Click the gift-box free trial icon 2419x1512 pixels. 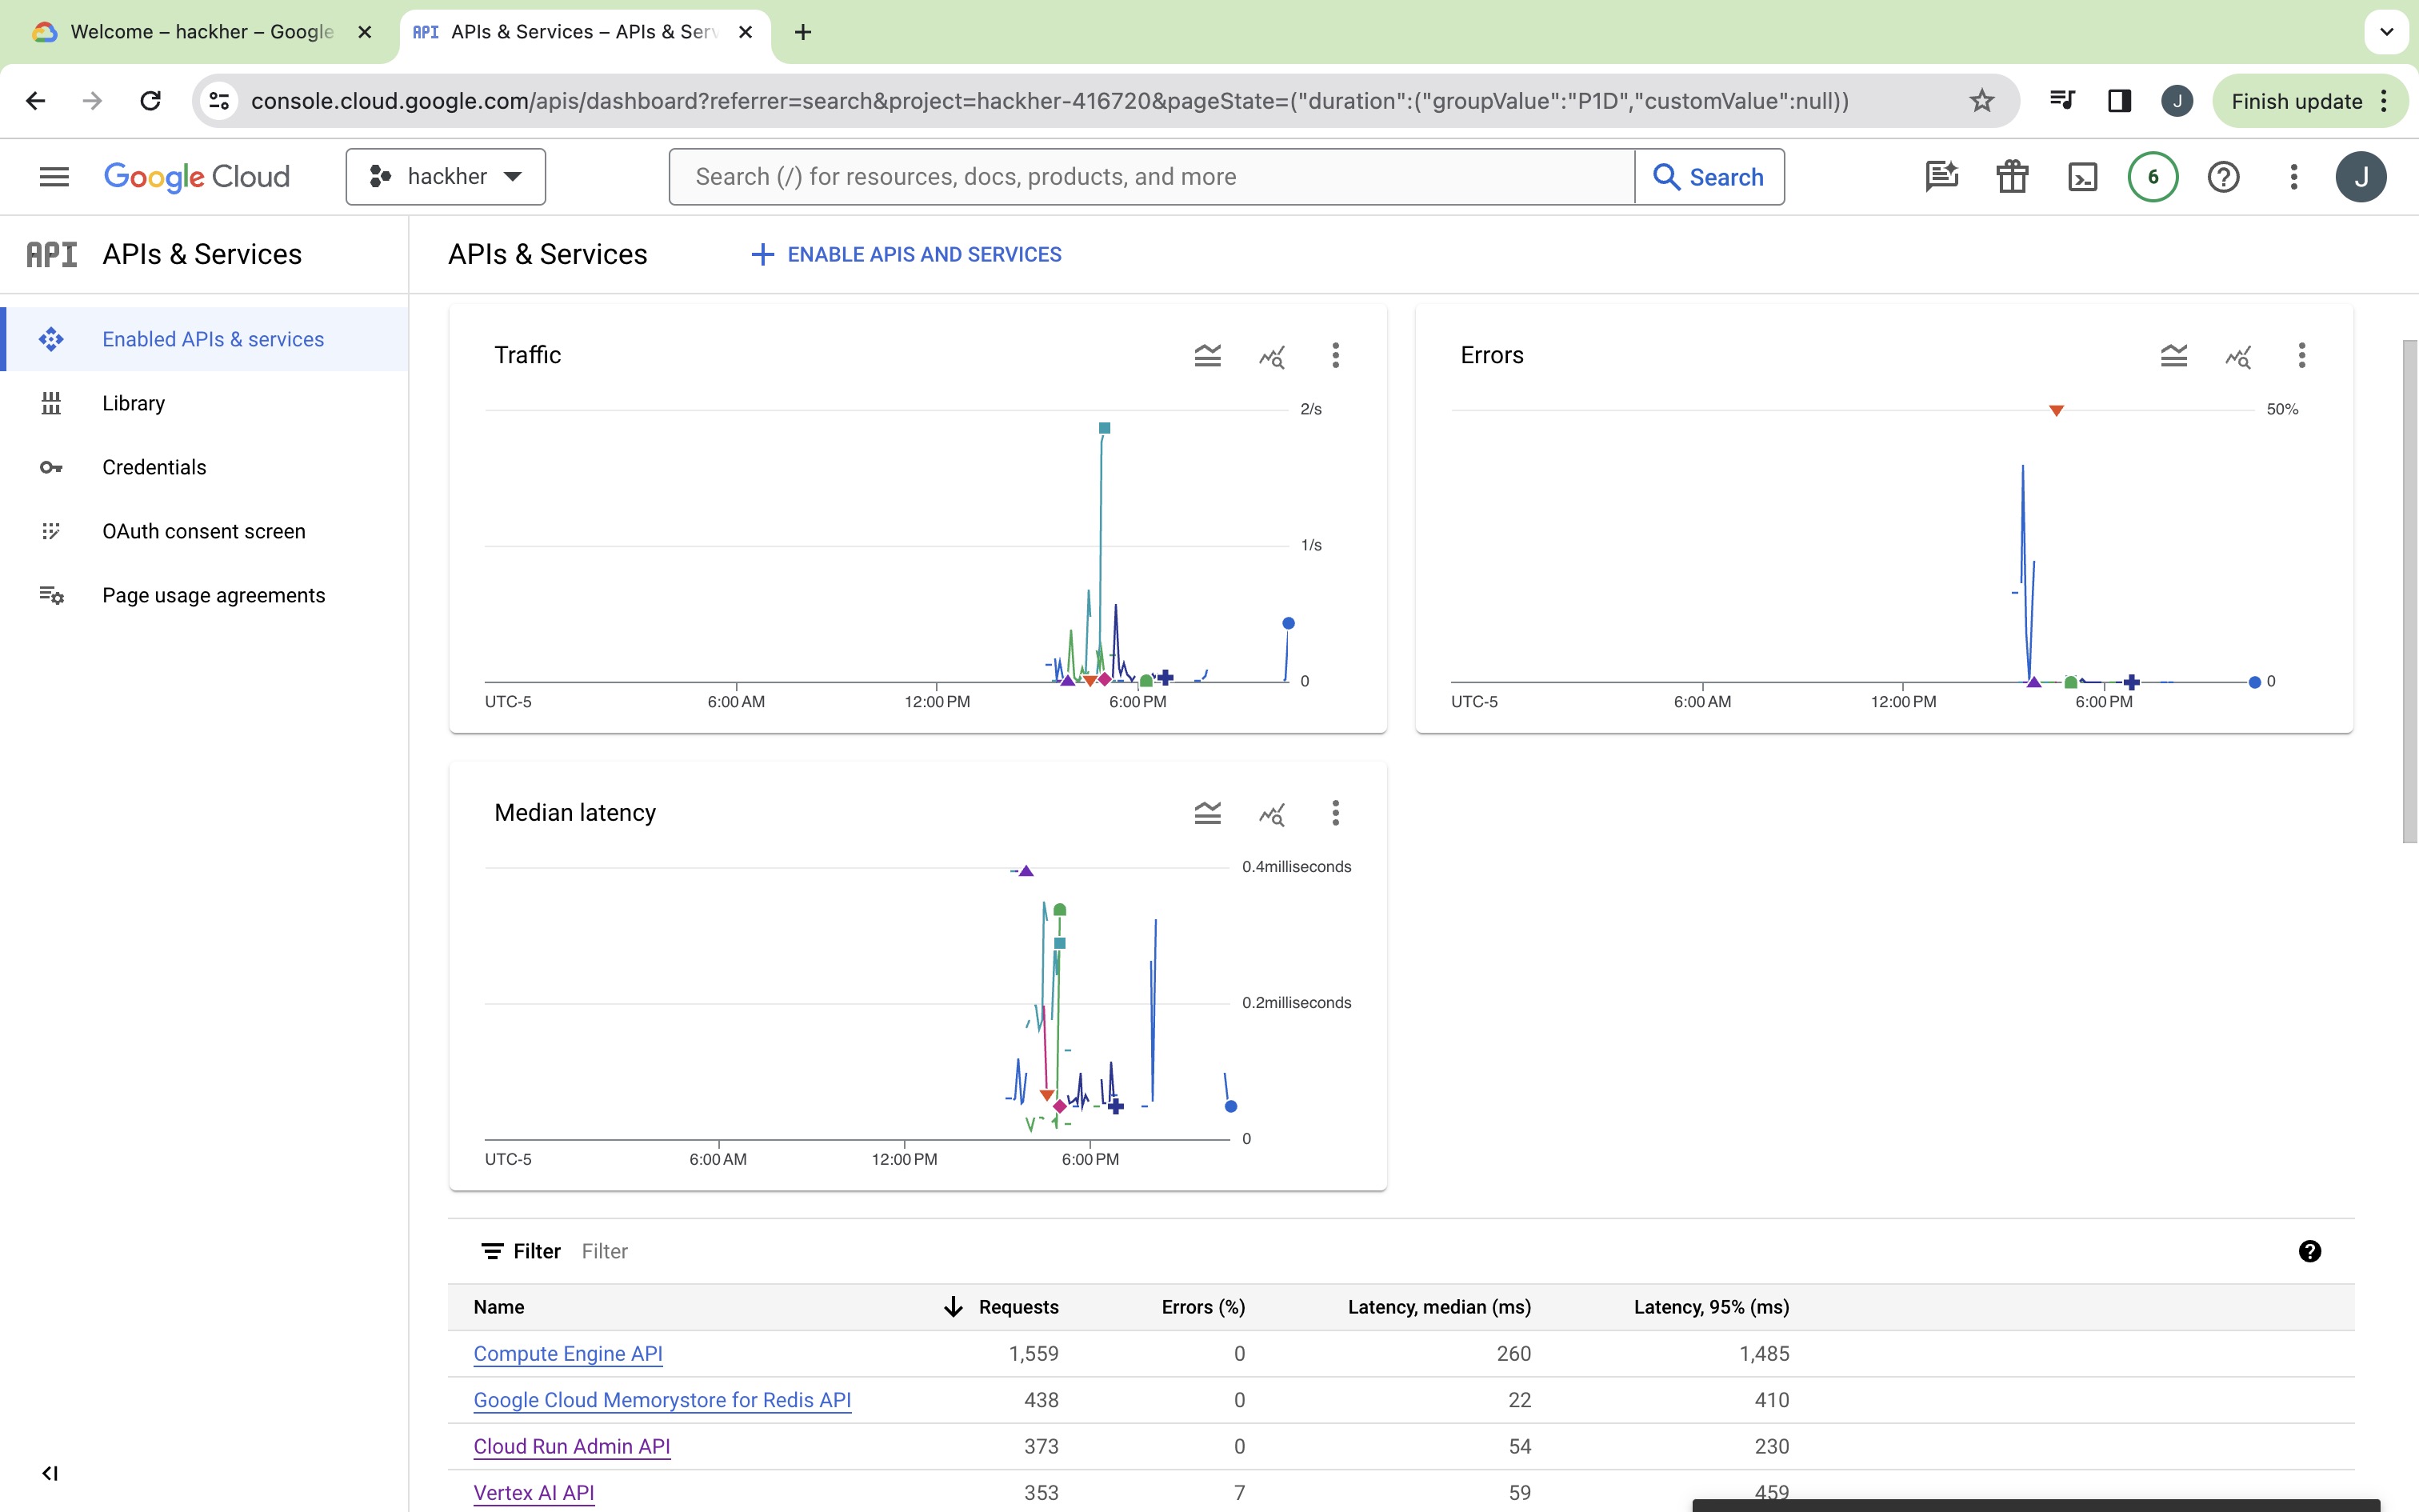coord(2011,177)
